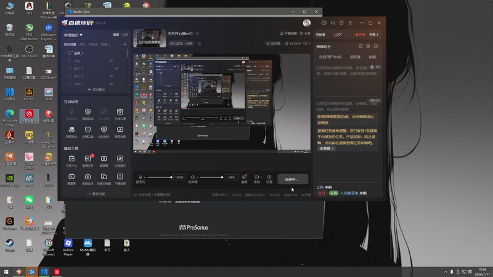The height and width of the screenshot is (277, 493).
Task: Open the record options dropdown arrow
Action: click(261, 177)
